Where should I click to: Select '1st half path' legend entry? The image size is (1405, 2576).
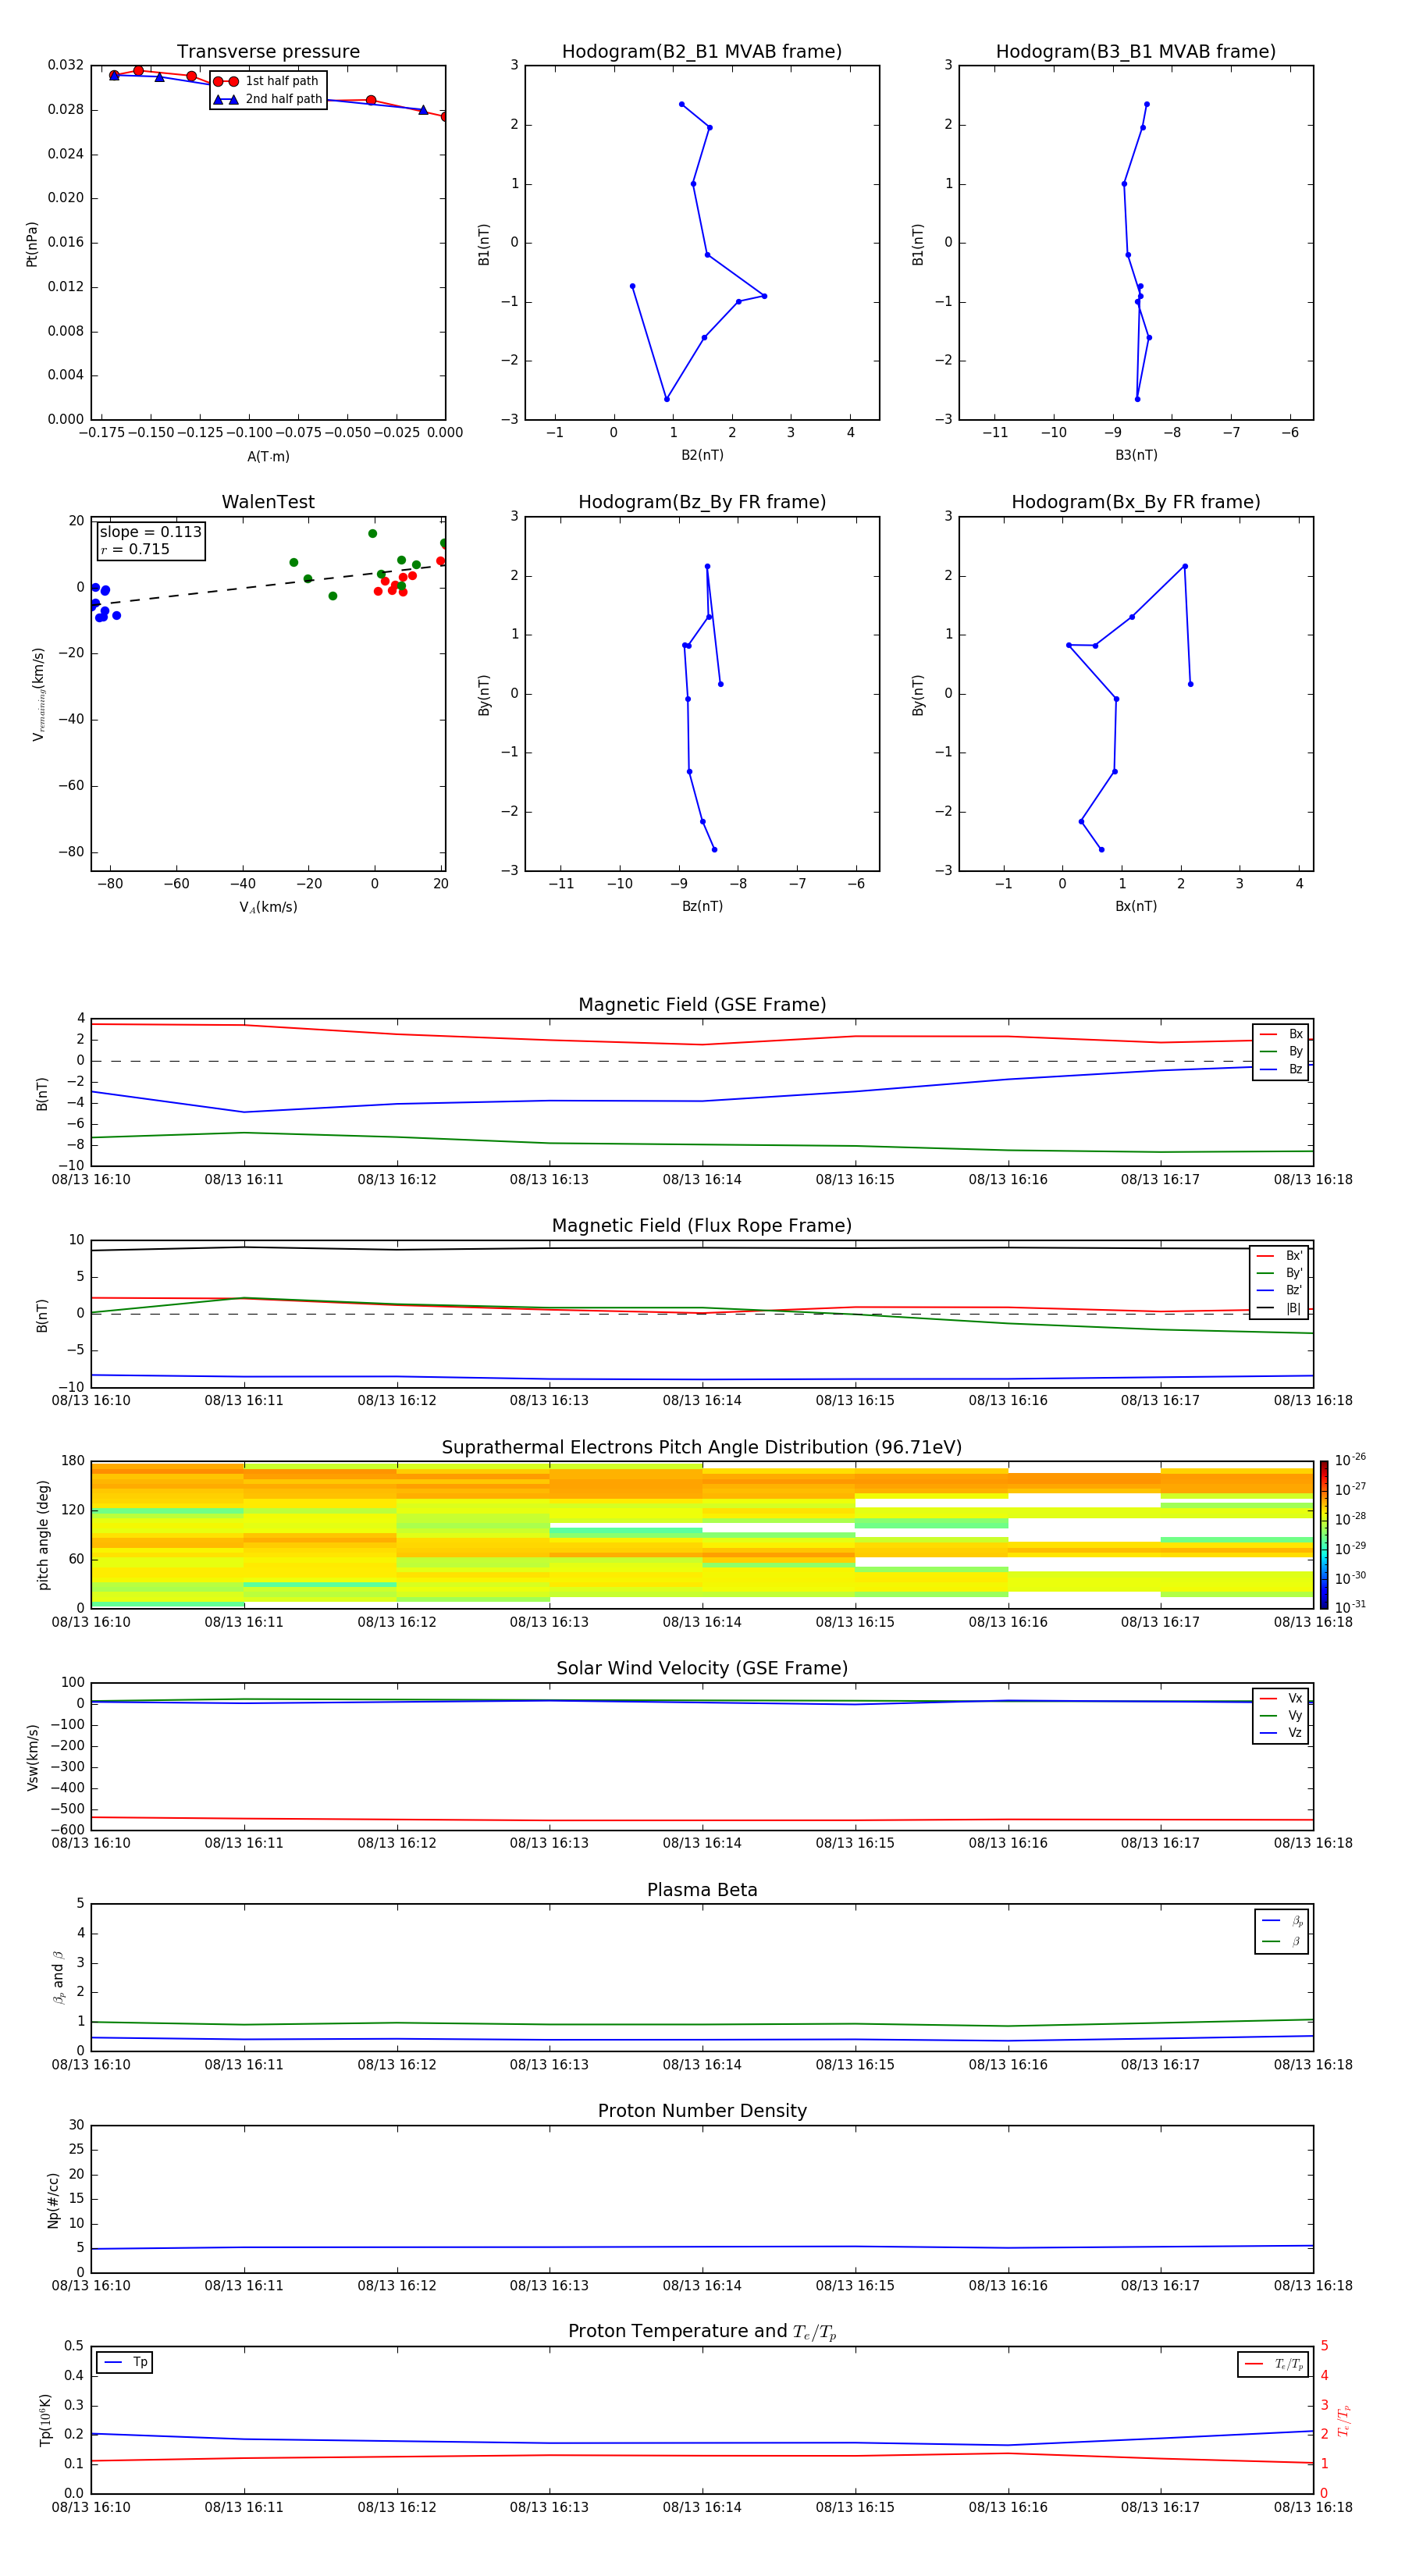pyautogui.click(x=267, y=81)
